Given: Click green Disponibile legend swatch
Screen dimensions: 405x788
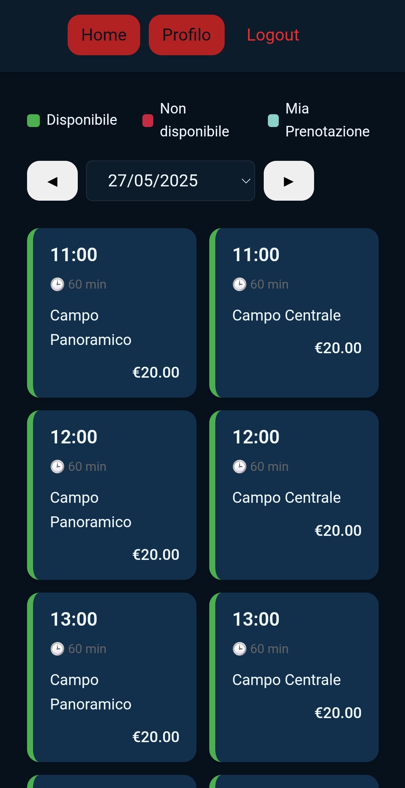Looking at the screenshot, I should point(33,121).
